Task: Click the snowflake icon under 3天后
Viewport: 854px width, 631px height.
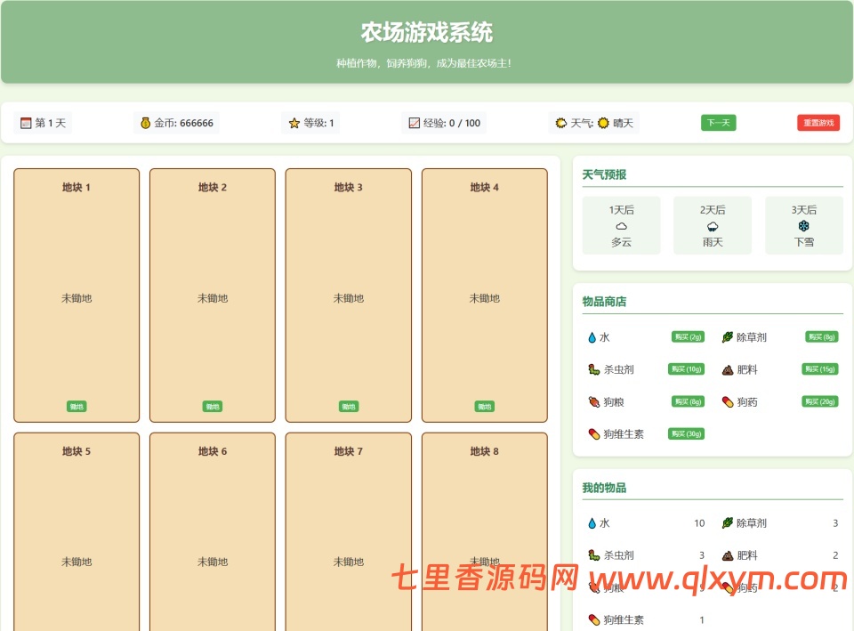Action: click(x=804, y=226)
